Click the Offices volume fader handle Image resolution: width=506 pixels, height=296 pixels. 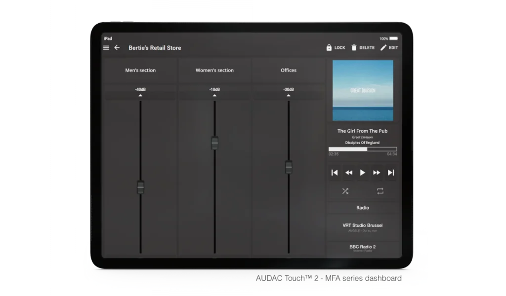289,167
